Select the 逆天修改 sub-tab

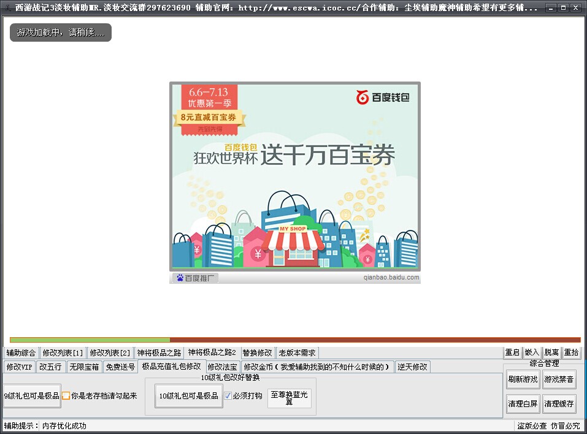(x=412, y=367)
